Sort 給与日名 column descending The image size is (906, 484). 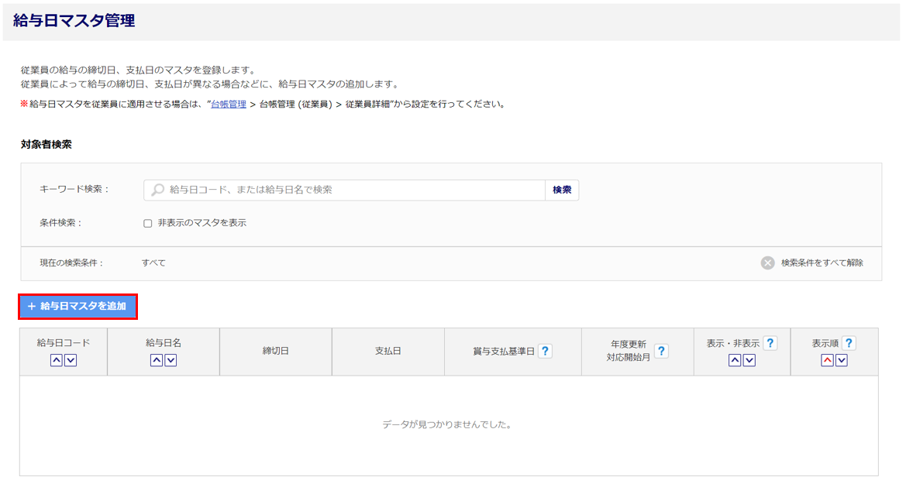pos(171,360)
